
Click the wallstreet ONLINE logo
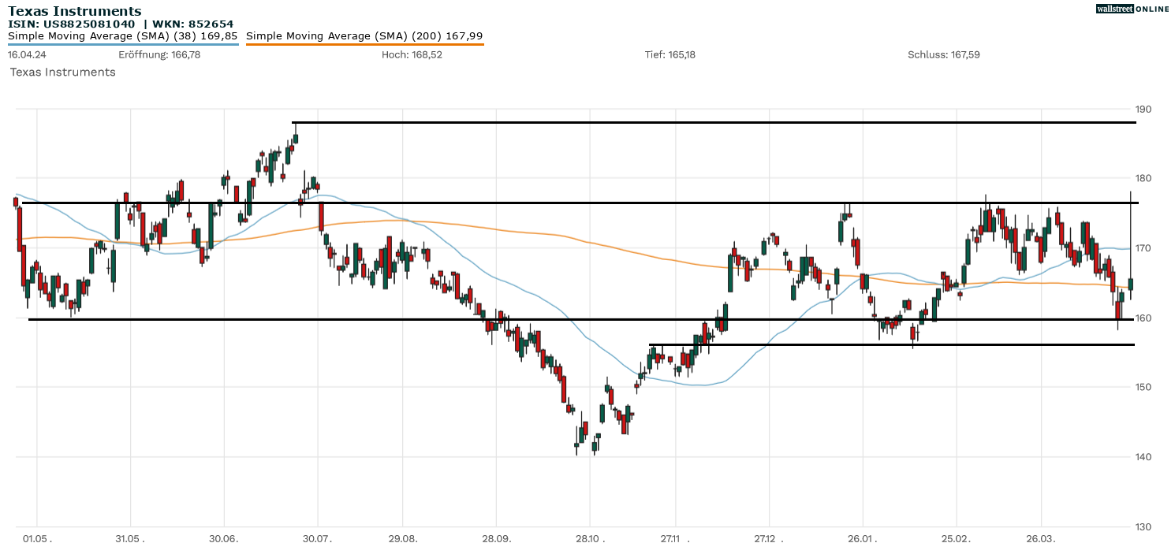point(1132,9)
